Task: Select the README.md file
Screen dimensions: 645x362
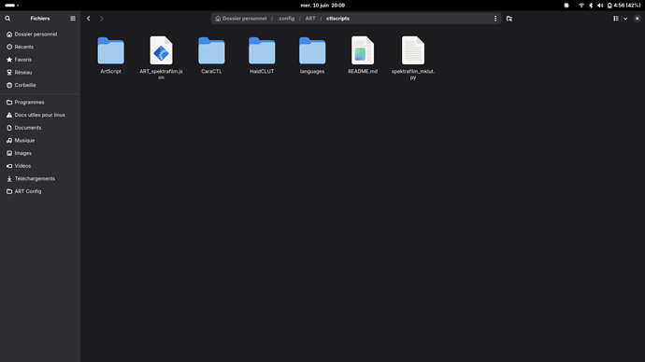Action: pos(363,55)
